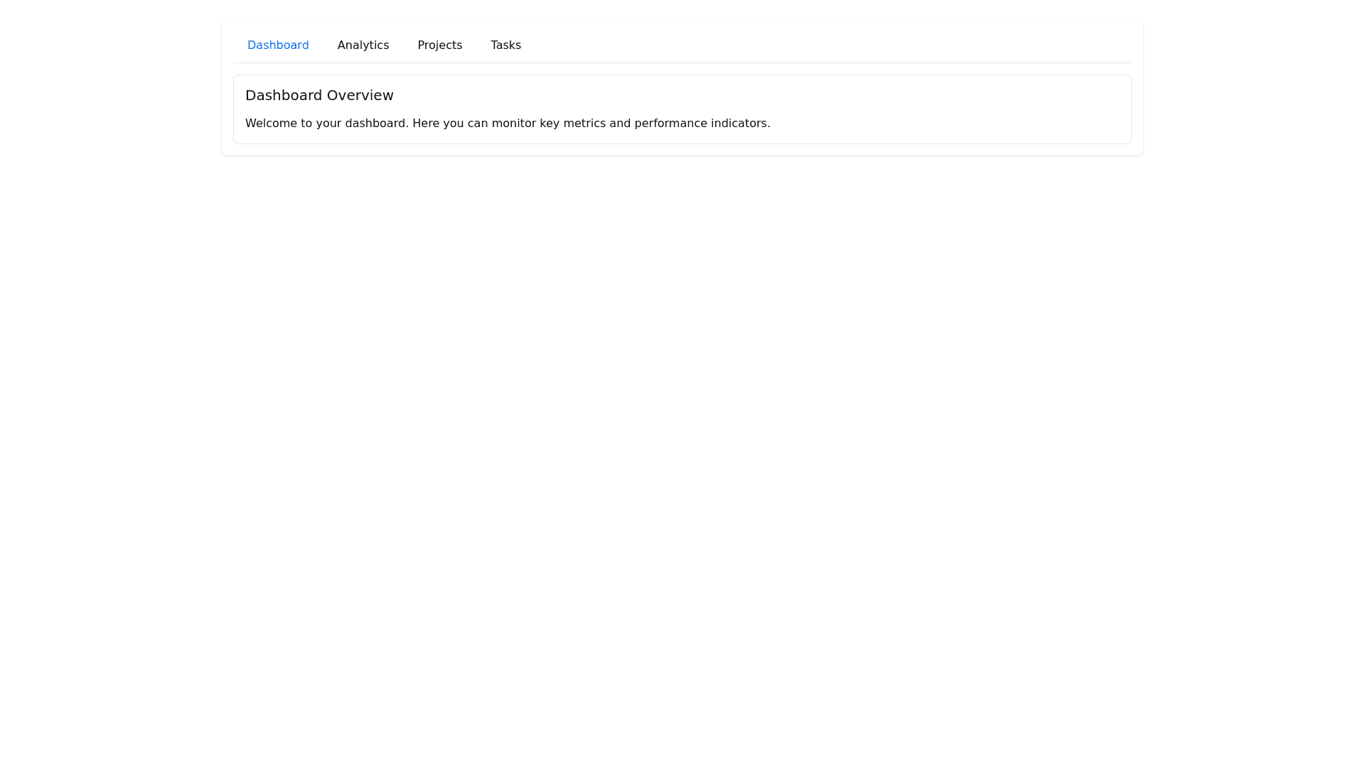Screen dimensions: 1365x767
Task: Click the word Dashboard in card heading
Action: pyautogui.click(x=284, y=95)
